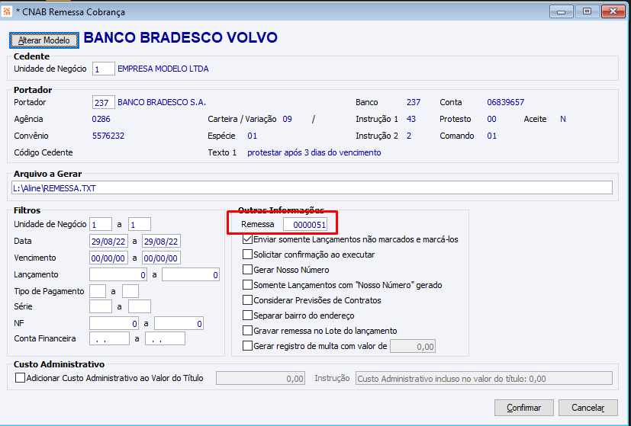Maximize the CNAB Remessa Cobrança window

point(587,11)
